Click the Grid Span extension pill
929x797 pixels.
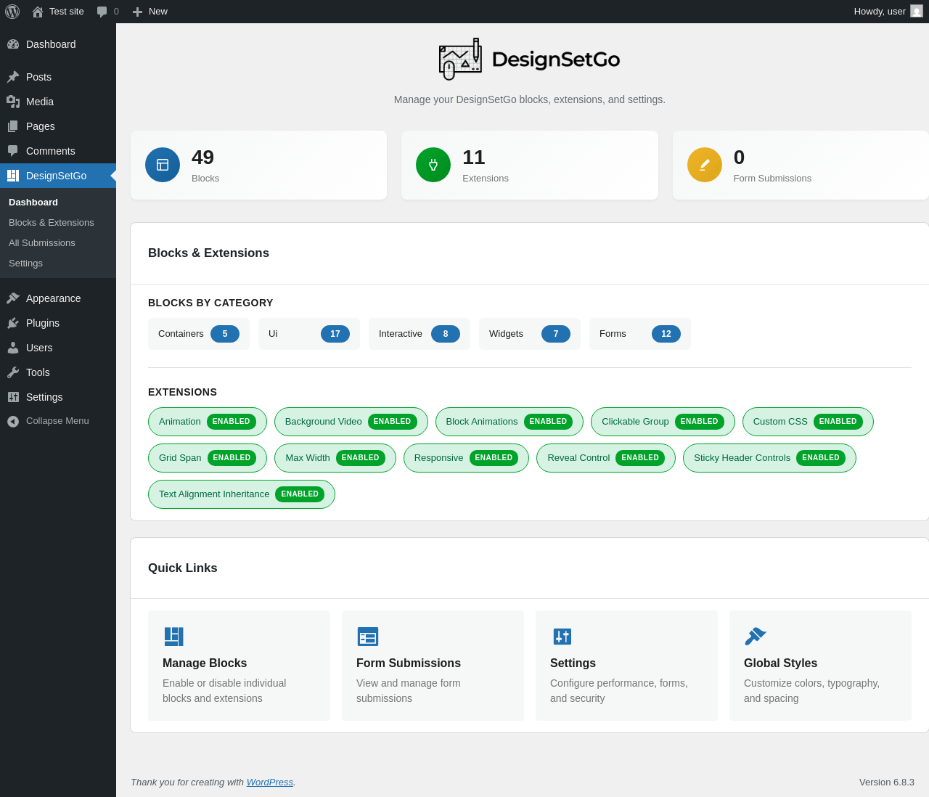(x=208, y=458)
